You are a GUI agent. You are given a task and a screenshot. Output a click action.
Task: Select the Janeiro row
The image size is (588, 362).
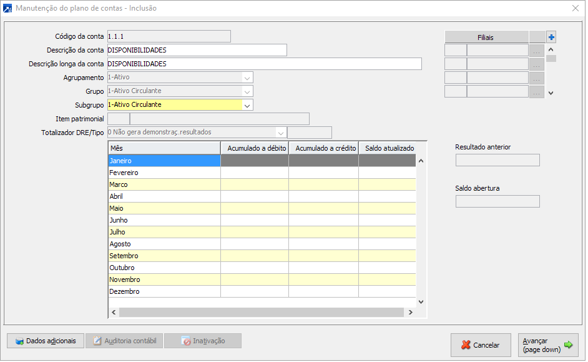click(x=262, y=161)
